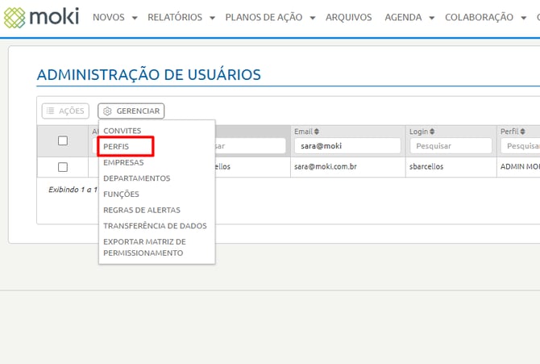Sort by Email column arrows
The width and height of the screenshot is (540, 364).
click(317, 132)
